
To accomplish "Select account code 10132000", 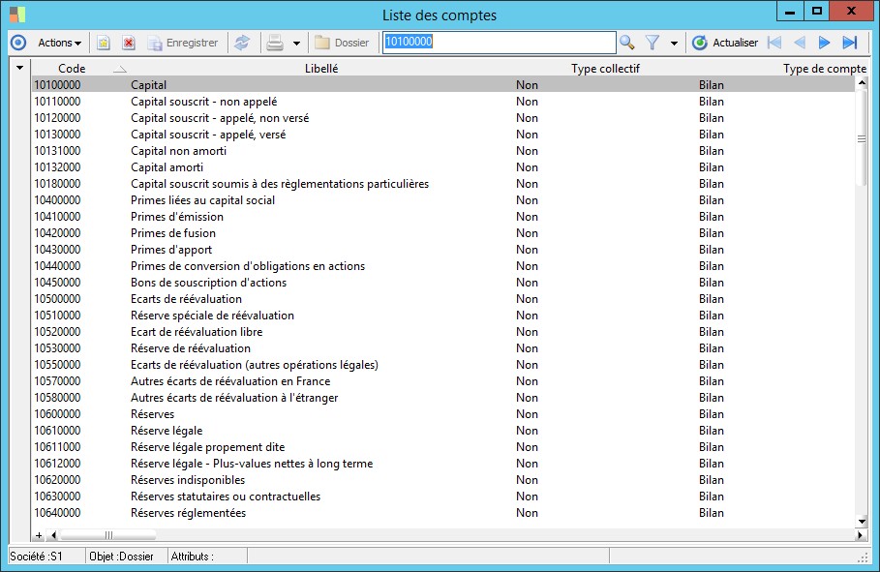I will tap(57, 167).
